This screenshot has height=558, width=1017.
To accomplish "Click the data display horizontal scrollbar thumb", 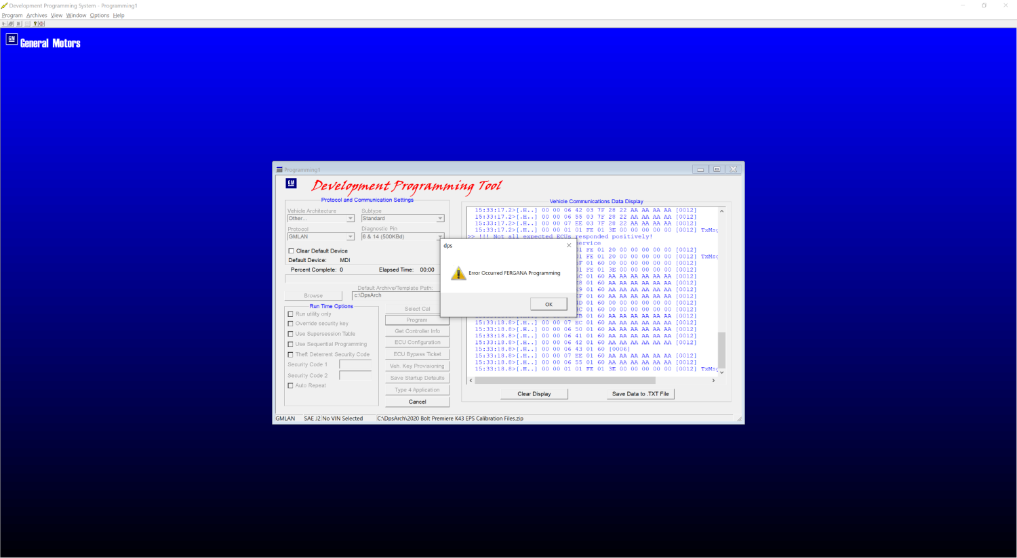I will pos(565,381).
